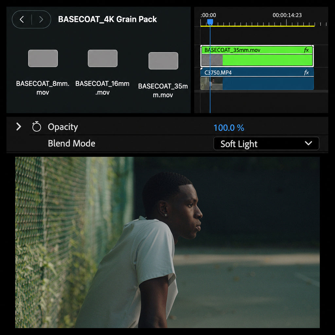Click the blue playhead handle on ruler
This screenshot has height=335, width=335.
click(x=210, y=22)
